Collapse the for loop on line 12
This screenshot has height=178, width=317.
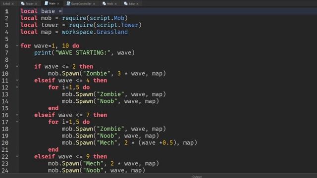(x=17, y=87)
